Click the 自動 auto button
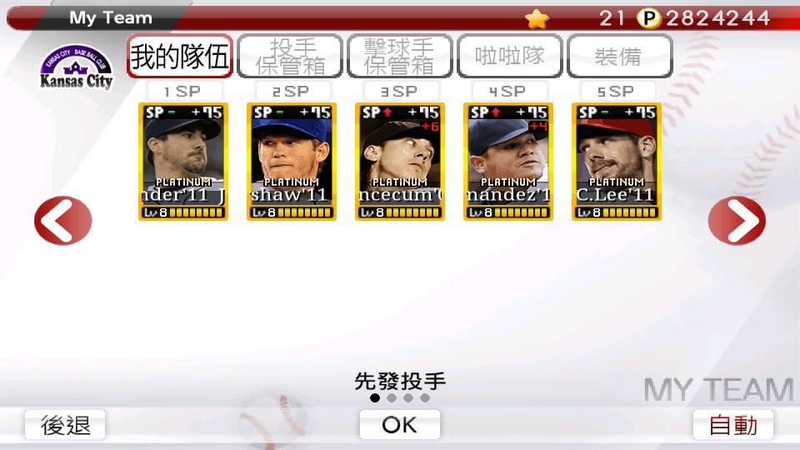 [733, 424]
